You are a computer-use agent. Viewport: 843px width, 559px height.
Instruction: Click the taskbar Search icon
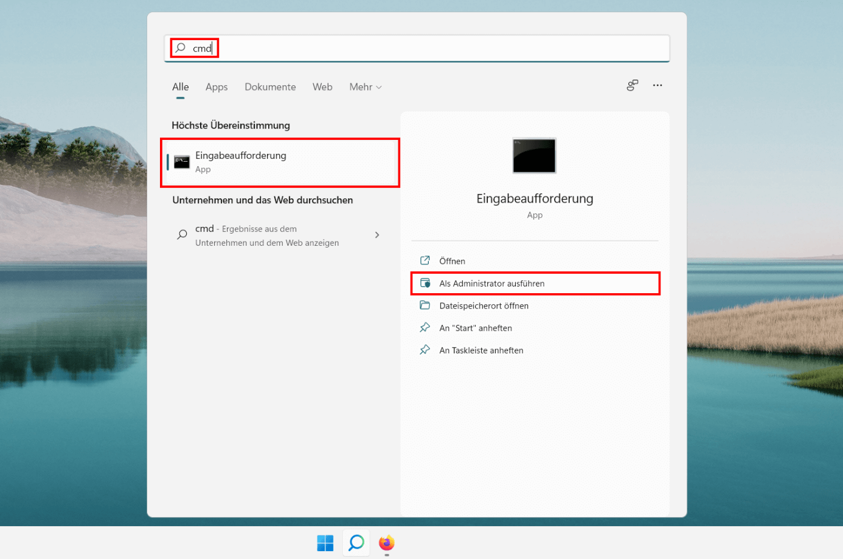[356, 543]
